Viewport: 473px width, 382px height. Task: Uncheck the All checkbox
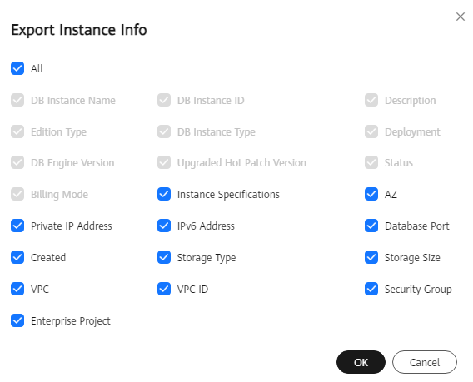pyautogui.click(x=17, y=68)
